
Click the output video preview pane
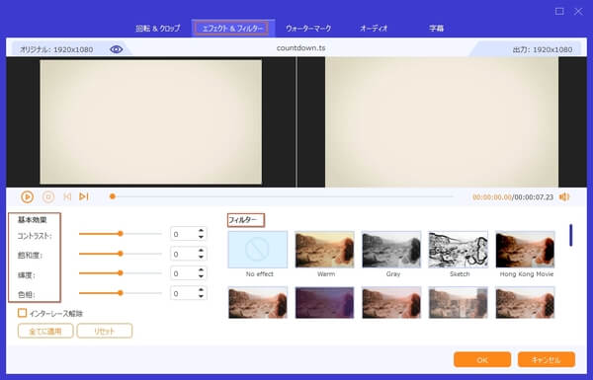442,122
